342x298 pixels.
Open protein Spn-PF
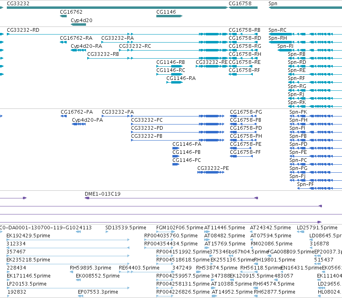click(x=305, y=184)
